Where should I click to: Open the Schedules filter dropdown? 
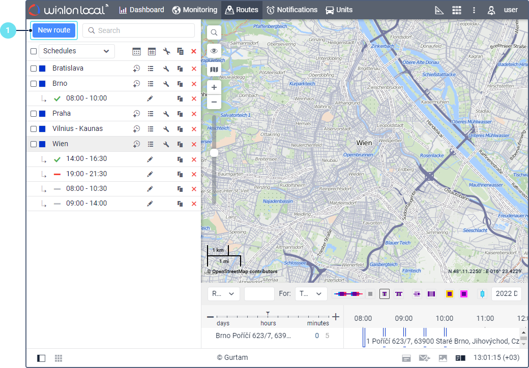pos(76,51)
